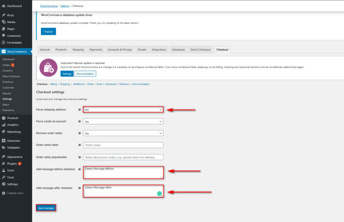Open the Force shipping address dropdown
Screen dimensions: 344x222
tap(123, 109)
